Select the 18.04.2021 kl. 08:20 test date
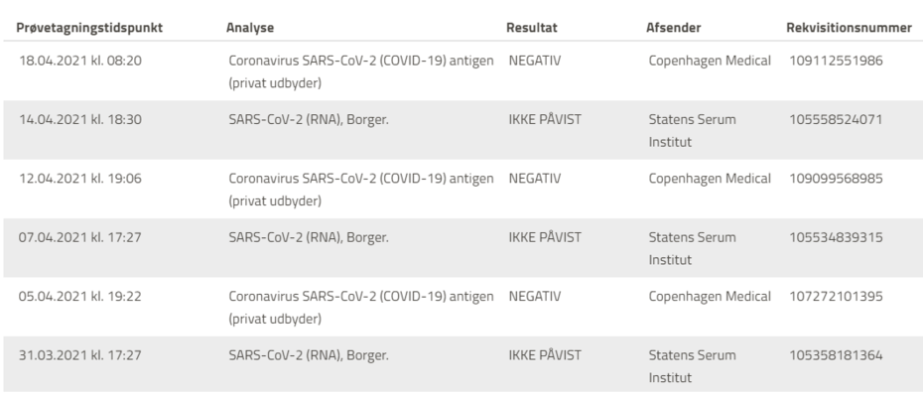 (83, 61)
